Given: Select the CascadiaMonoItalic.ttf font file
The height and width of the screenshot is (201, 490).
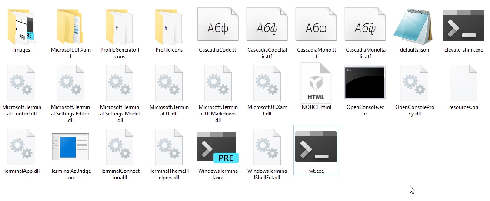Looking at the screenshot, I should (365, 24).
